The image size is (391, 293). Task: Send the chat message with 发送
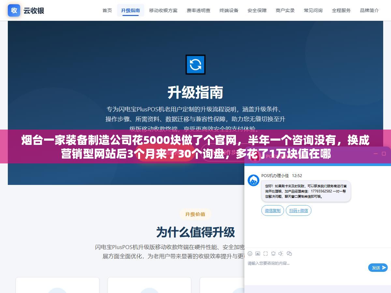[x=378, y=268]
